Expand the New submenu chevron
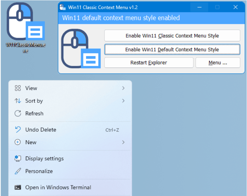Screen dimensions: 247x196 tap(123, 142)
